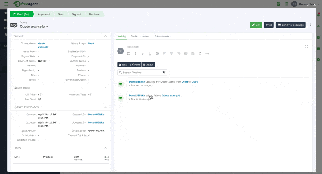Image resolution: width=322 pixels, height=174 pixels.
Task: Insert image in note toolbar
Action: point(128,54)
